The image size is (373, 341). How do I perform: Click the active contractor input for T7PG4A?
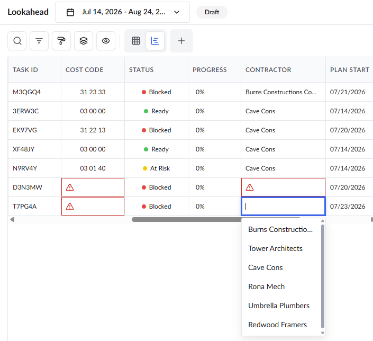283,207
